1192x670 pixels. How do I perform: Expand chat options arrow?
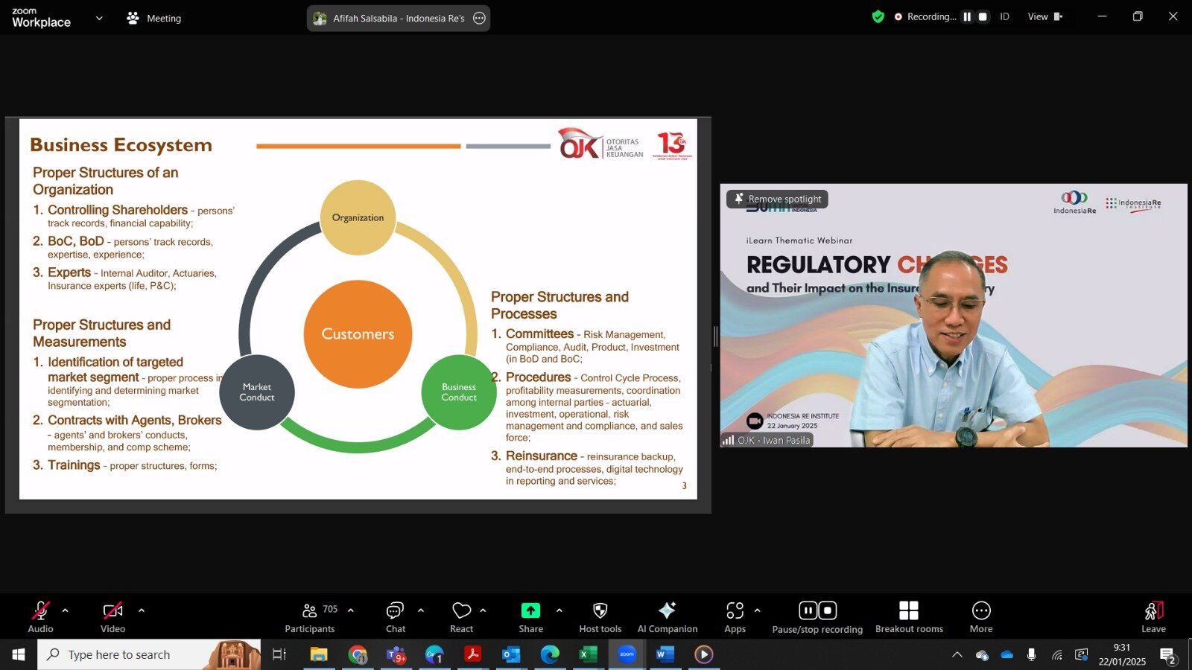click(421, 610)
